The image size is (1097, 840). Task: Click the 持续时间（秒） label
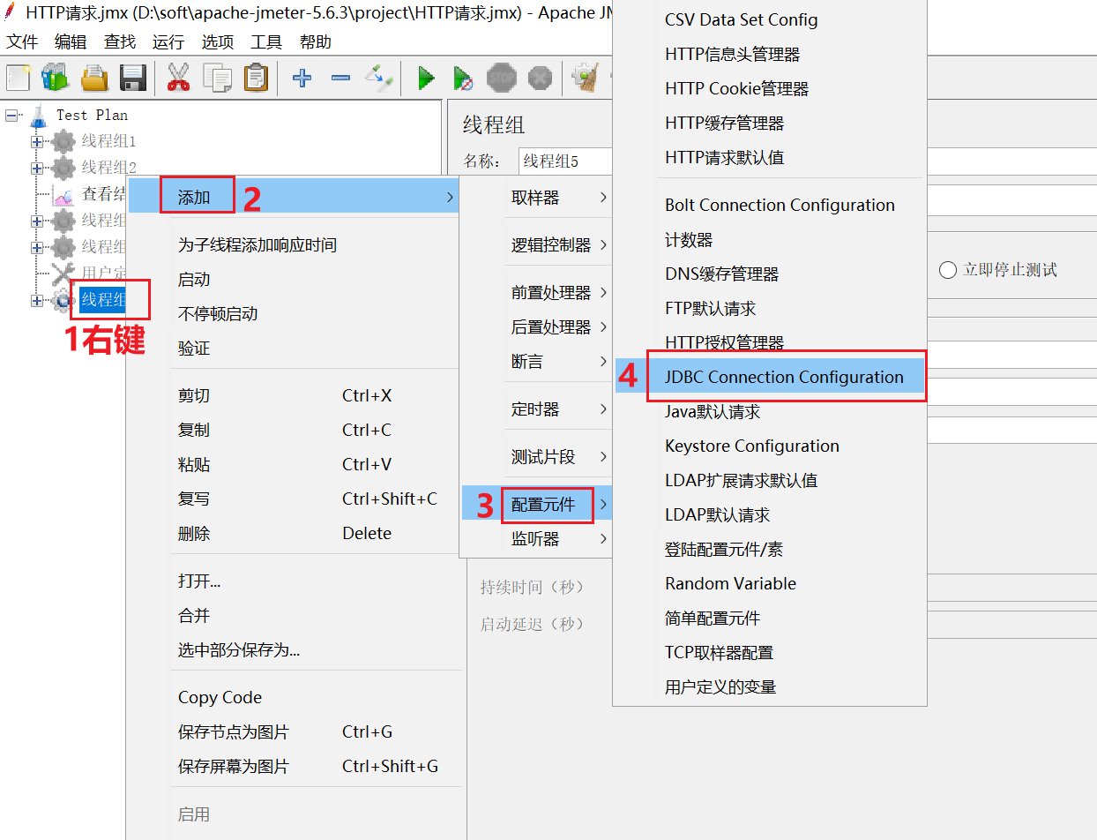tap(532, 587)
